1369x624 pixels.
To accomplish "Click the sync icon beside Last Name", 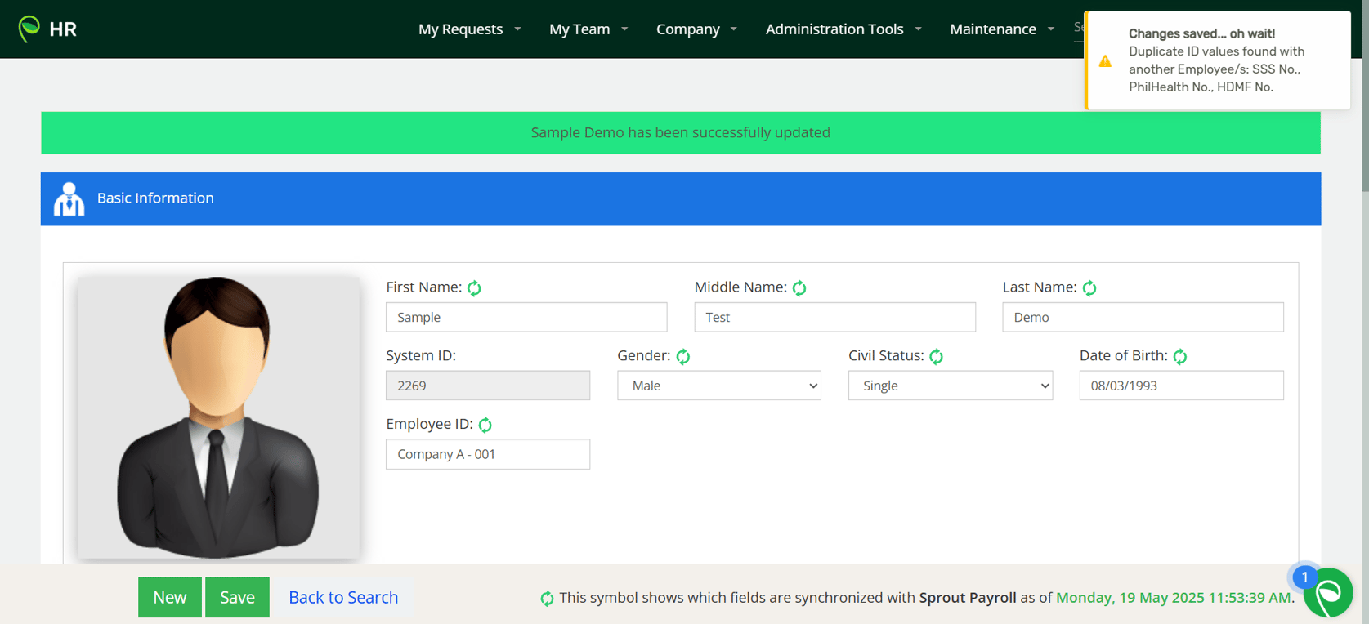I will point(1089,287).
